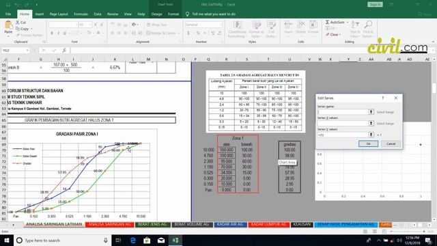This screenshot has width=437, height=246.
Task: Switch to the Insert ribbon tab
Action: [40, 14]
